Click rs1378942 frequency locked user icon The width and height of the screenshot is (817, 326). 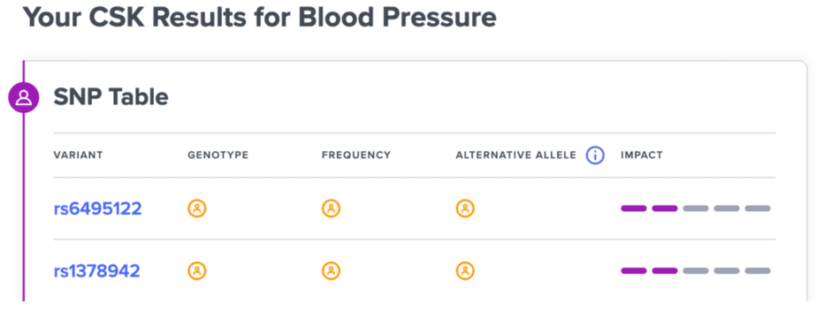[331, 271]
